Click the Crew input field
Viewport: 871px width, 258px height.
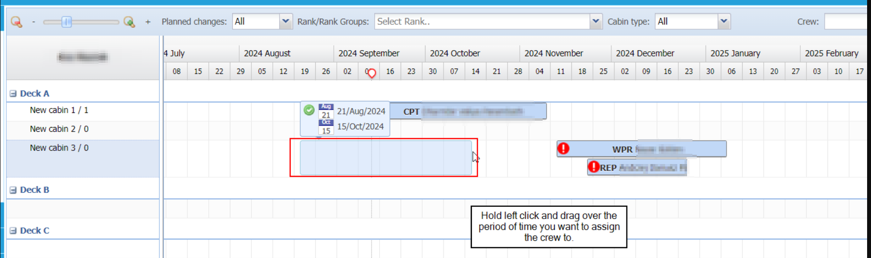point(847,21)
